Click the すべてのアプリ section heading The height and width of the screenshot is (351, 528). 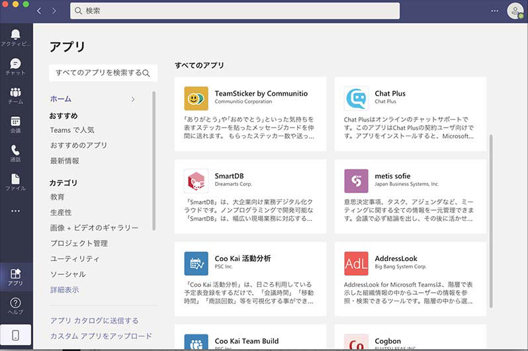[199, 65]
